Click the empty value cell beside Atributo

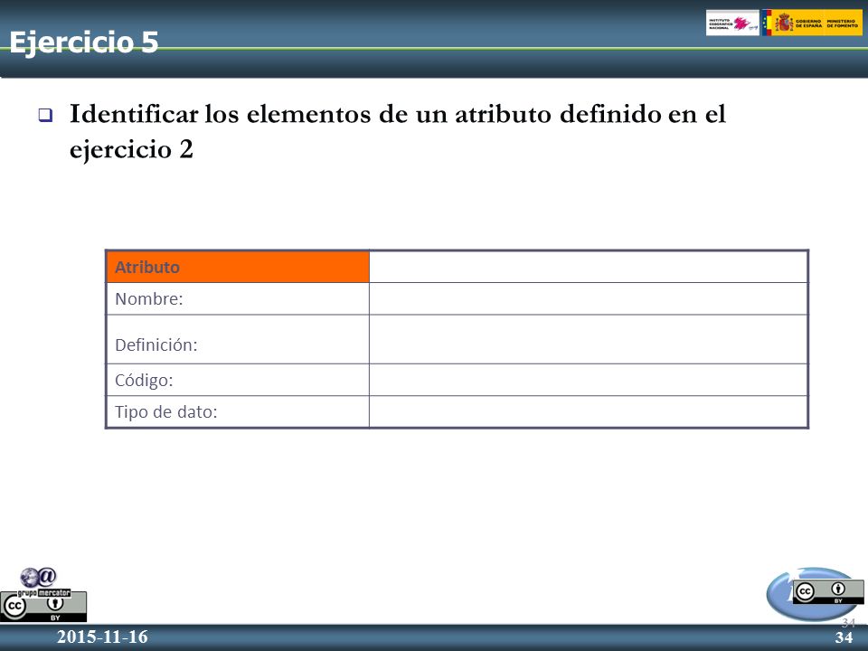(x=589, y=267)
